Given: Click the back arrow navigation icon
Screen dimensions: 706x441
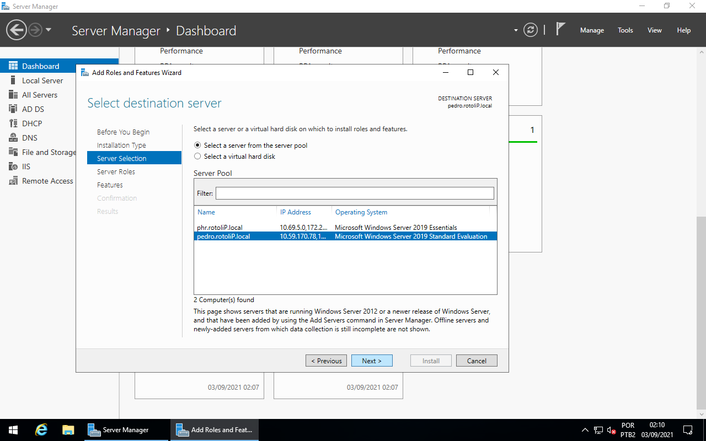Looking at the screenshot, I should 17,30.
